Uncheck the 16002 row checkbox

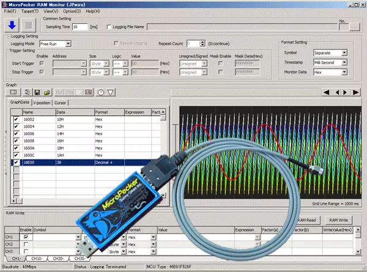16,120
